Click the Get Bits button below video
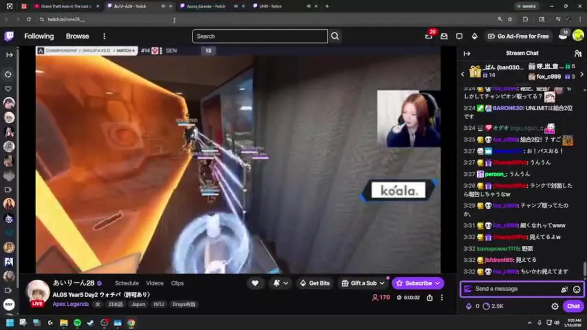 [315, 283]
